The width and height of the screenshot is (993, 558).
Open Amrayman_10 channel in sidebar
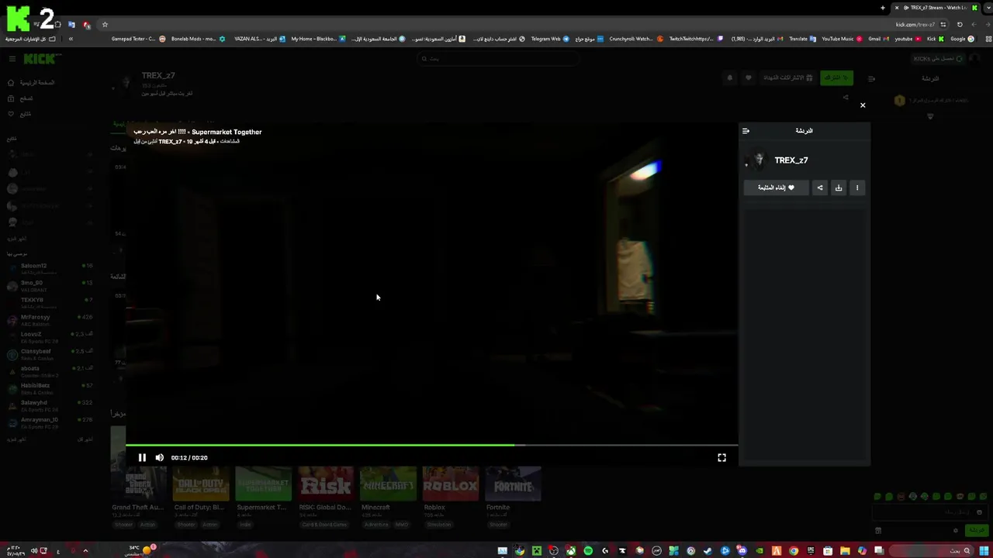[x=48, y=422]
